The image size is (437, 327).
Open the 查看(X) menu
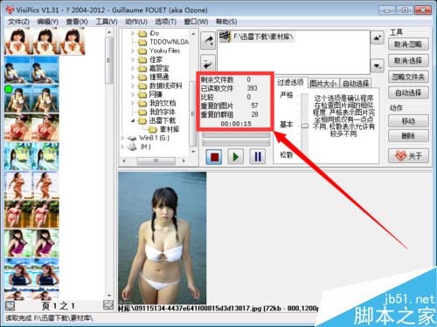click(77, 22)
